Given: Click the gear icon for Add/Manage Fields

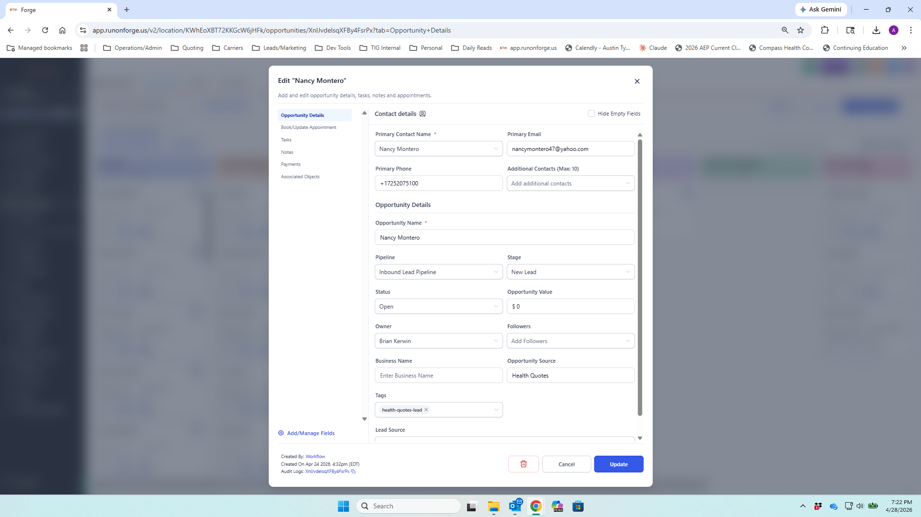Looking at the screenshot, I should point(281,433).
